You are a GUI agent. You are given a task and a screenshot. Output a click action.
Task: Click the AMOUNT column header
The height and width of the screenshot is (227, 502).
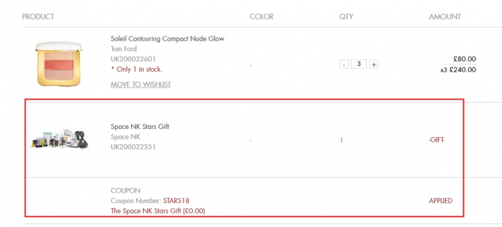445,17
